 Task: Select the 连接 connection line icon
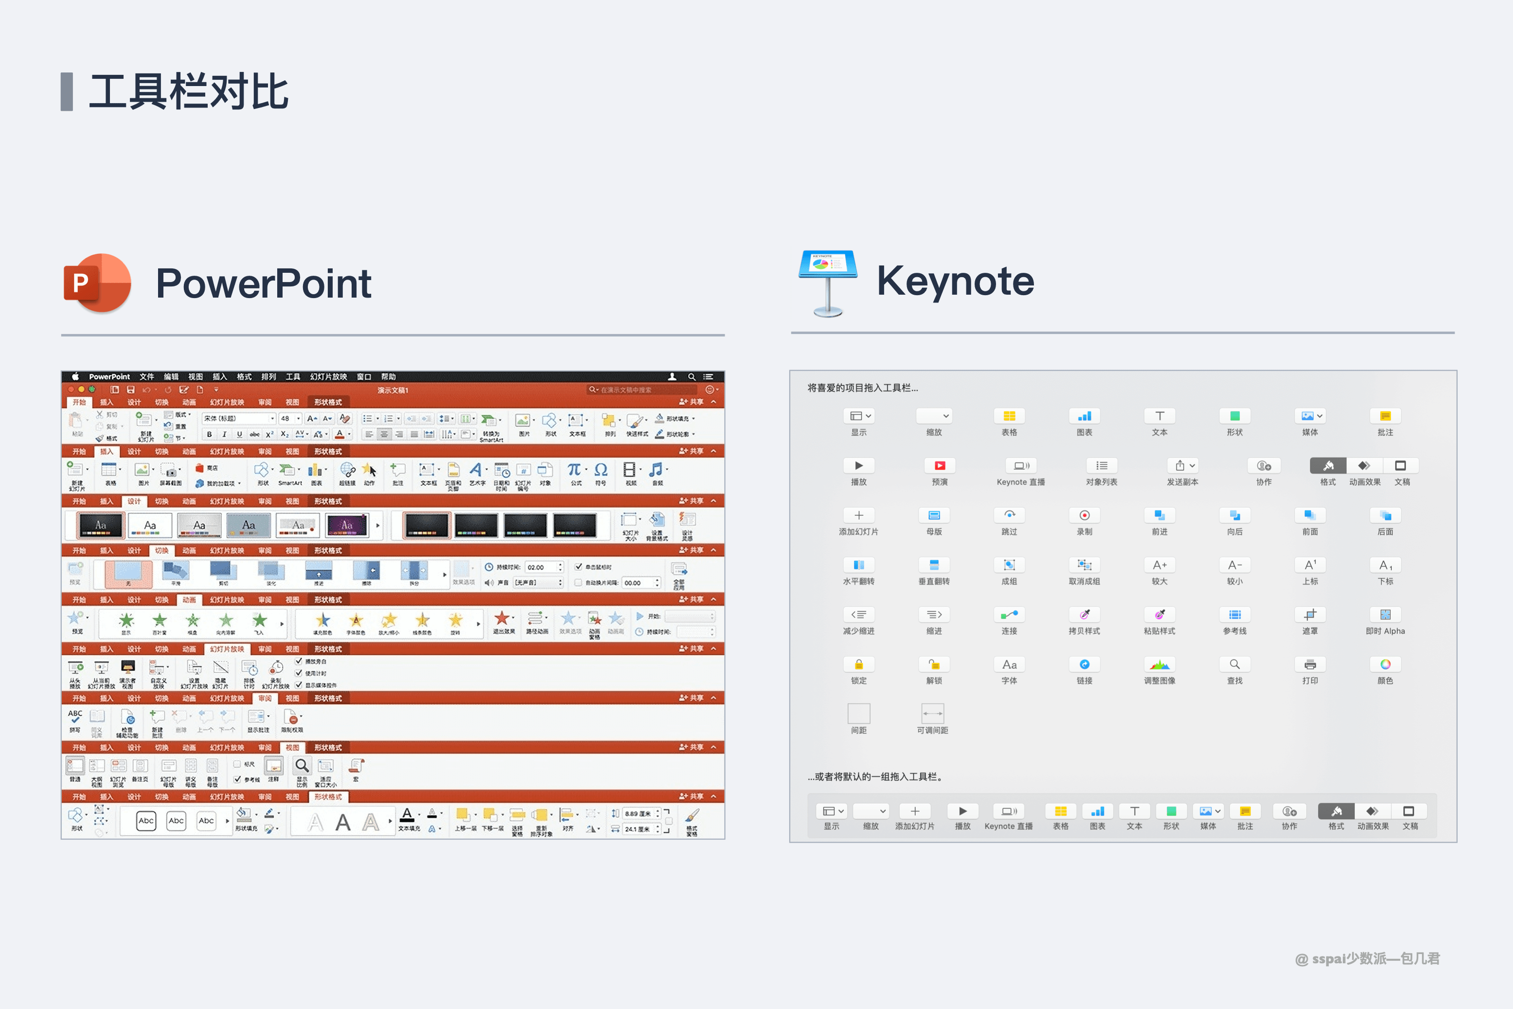1009,614
